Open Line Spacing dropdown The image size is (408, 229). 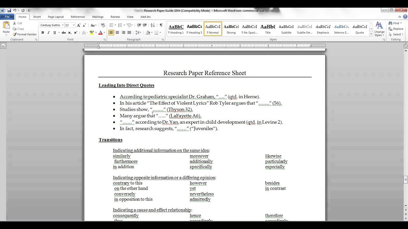[x=138, y=32]
